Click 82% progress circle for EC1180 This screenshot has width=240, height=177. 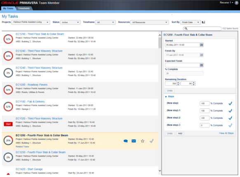8,106
